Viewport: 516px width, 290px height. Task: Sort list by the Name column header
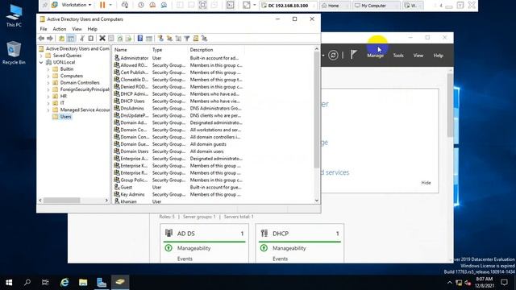click(x=131, y=50)
